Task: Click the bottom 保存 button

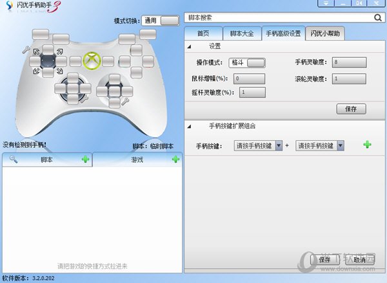Action: 325,260
